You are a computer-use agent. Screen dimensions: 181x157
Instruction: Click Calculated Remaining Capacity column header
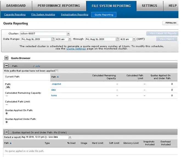(x=104, y=77)
